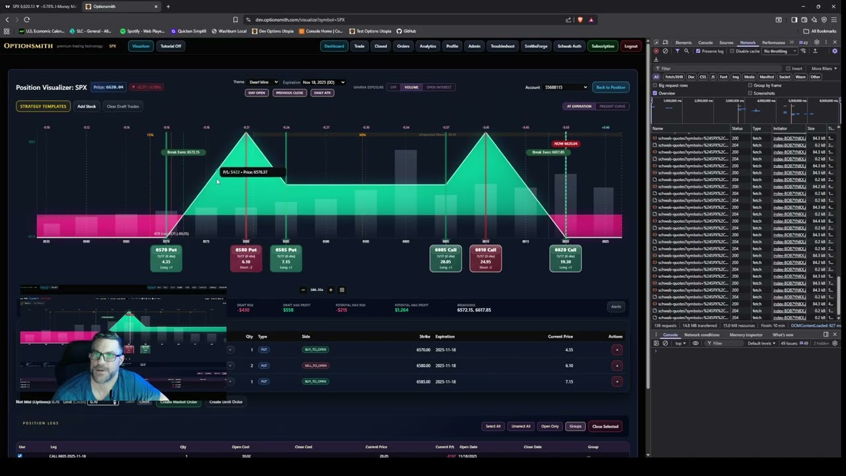
Task: Switch gamma exposure to Open Interest
Action: click(439, 87)
